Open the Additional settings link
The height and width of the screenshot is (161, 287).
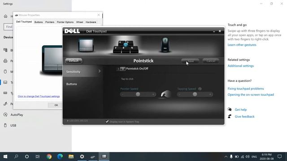tap(240, 66)
